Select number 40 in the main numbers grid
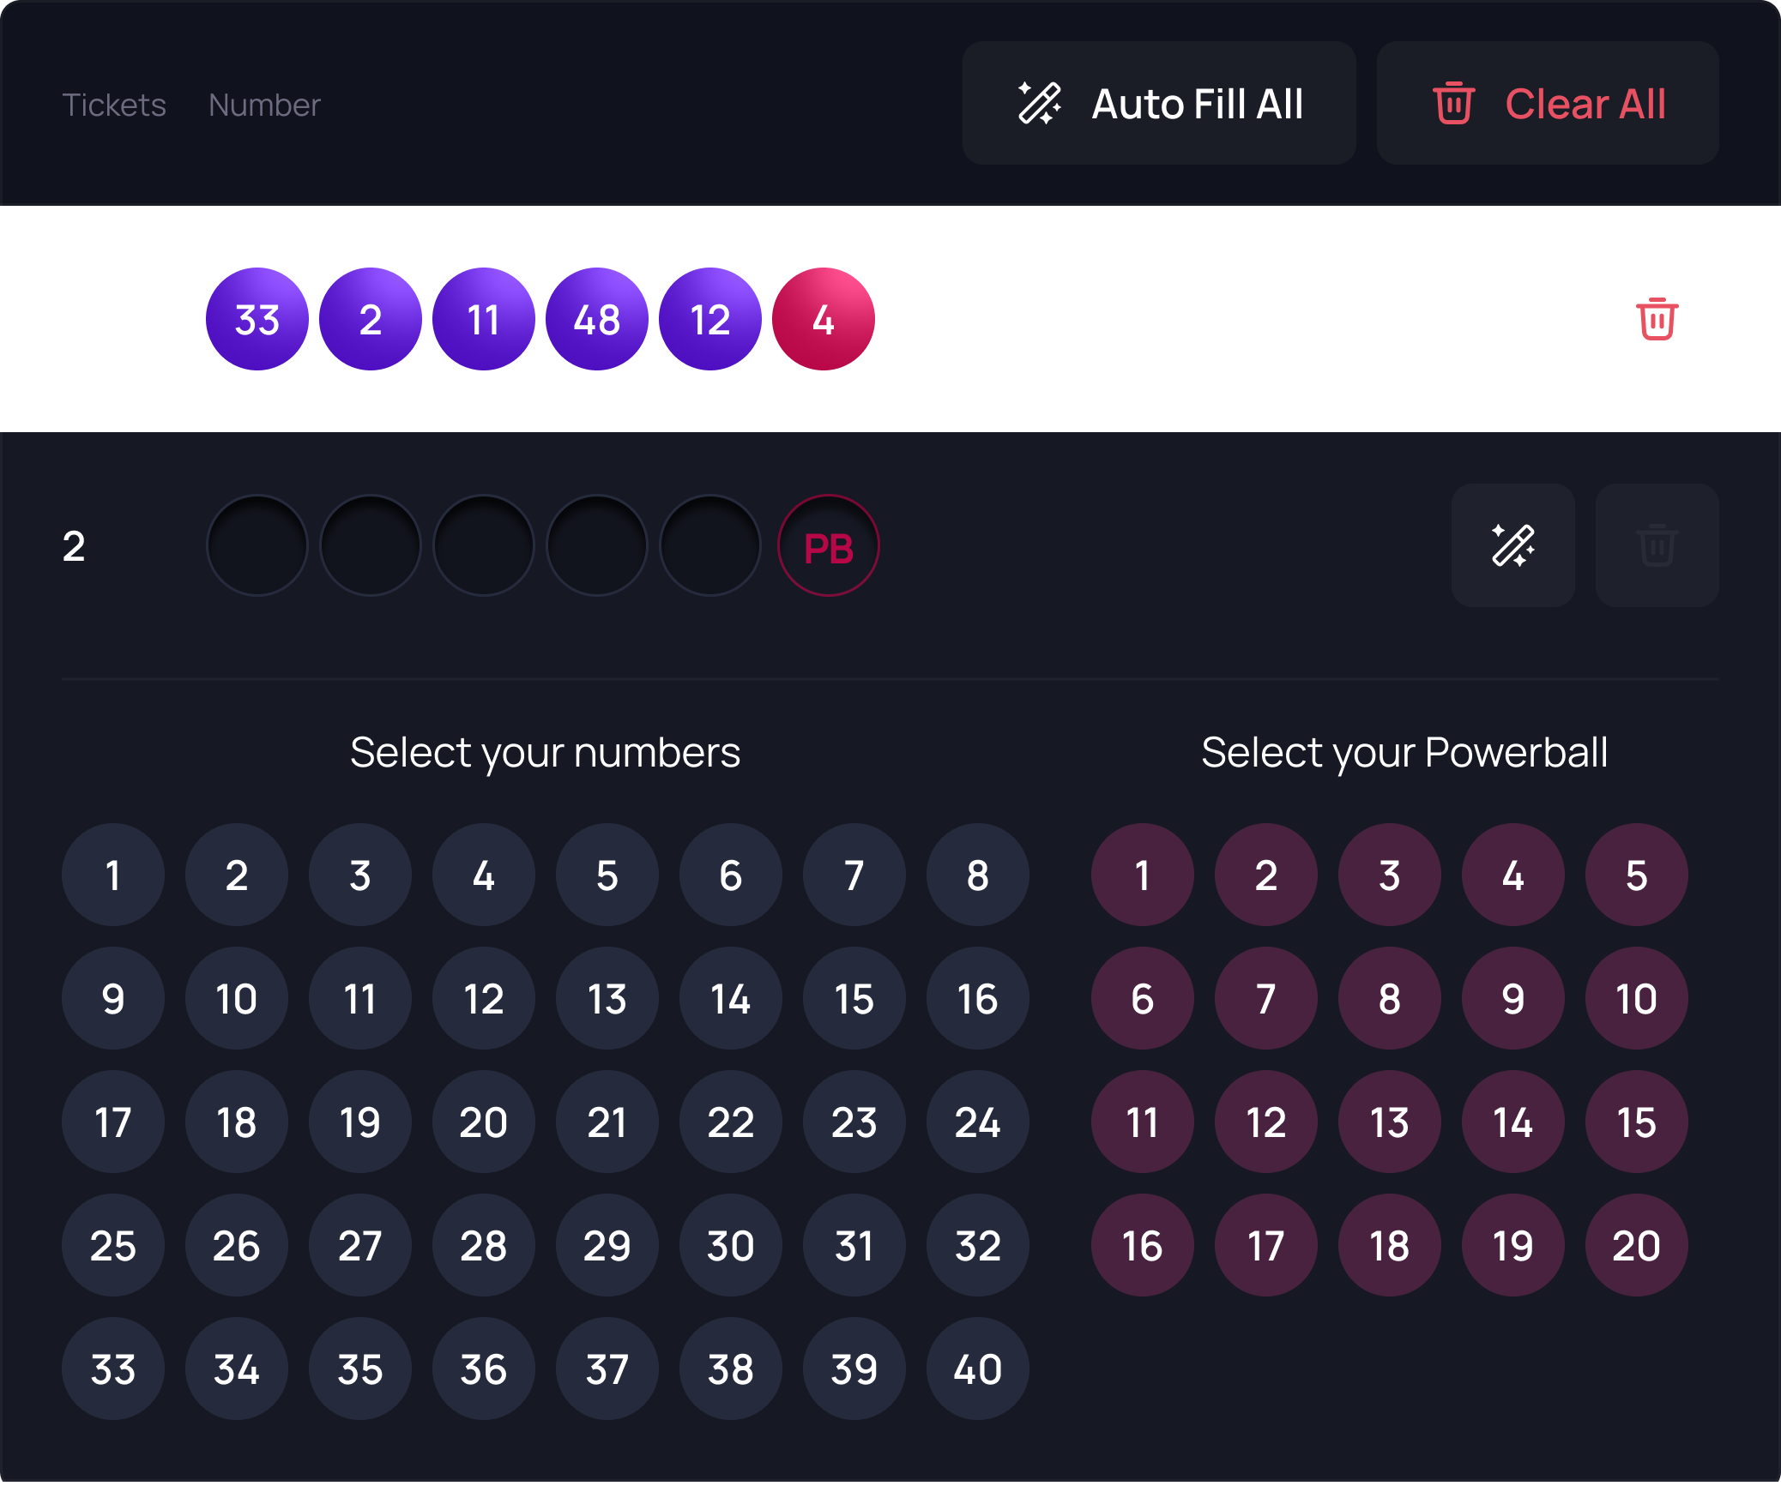The height and width of the screenshot is (1492, 1781). click(977, 1369)
